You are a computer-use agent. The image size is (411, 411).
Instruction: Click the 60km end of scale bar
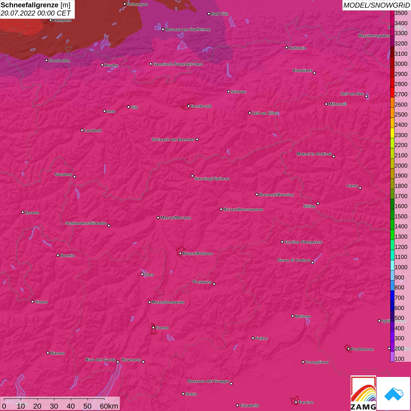pos(109,406)
